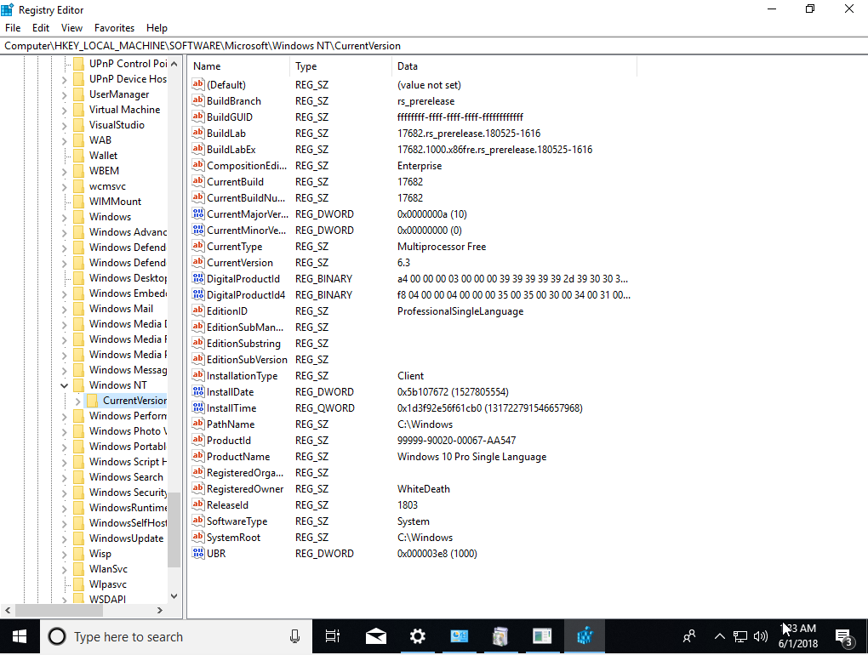Image resolution: width=868 pixels, height=655 pixels.
Task: Click the string icon next to (Default)
Action: (x=197, y=84)
